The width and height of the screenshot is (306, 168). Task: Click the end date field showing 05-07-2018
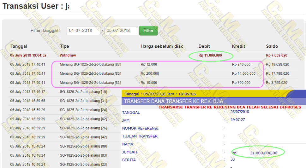tap(121, 31)
